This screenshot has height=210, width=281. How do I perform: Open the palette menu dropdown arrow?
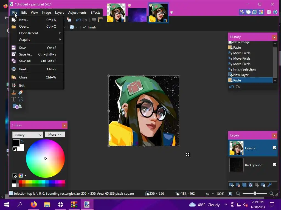tap(26, 176)
